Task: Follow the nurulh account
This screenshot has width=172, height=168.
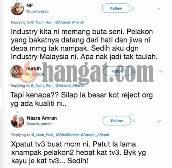Action: tap(117, 71)
